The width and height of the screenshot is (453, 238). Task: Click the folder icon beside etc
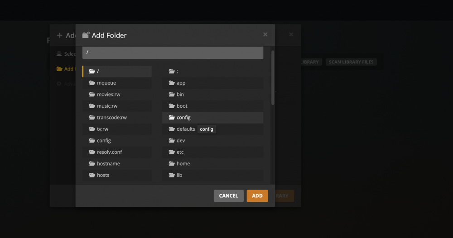172,152
